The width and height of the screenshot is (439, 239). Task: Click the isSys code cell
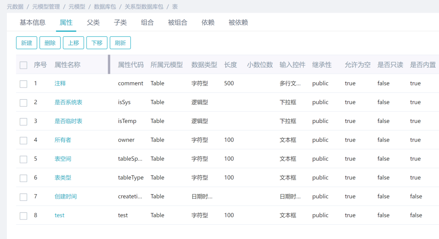click(x=124, y=102)
